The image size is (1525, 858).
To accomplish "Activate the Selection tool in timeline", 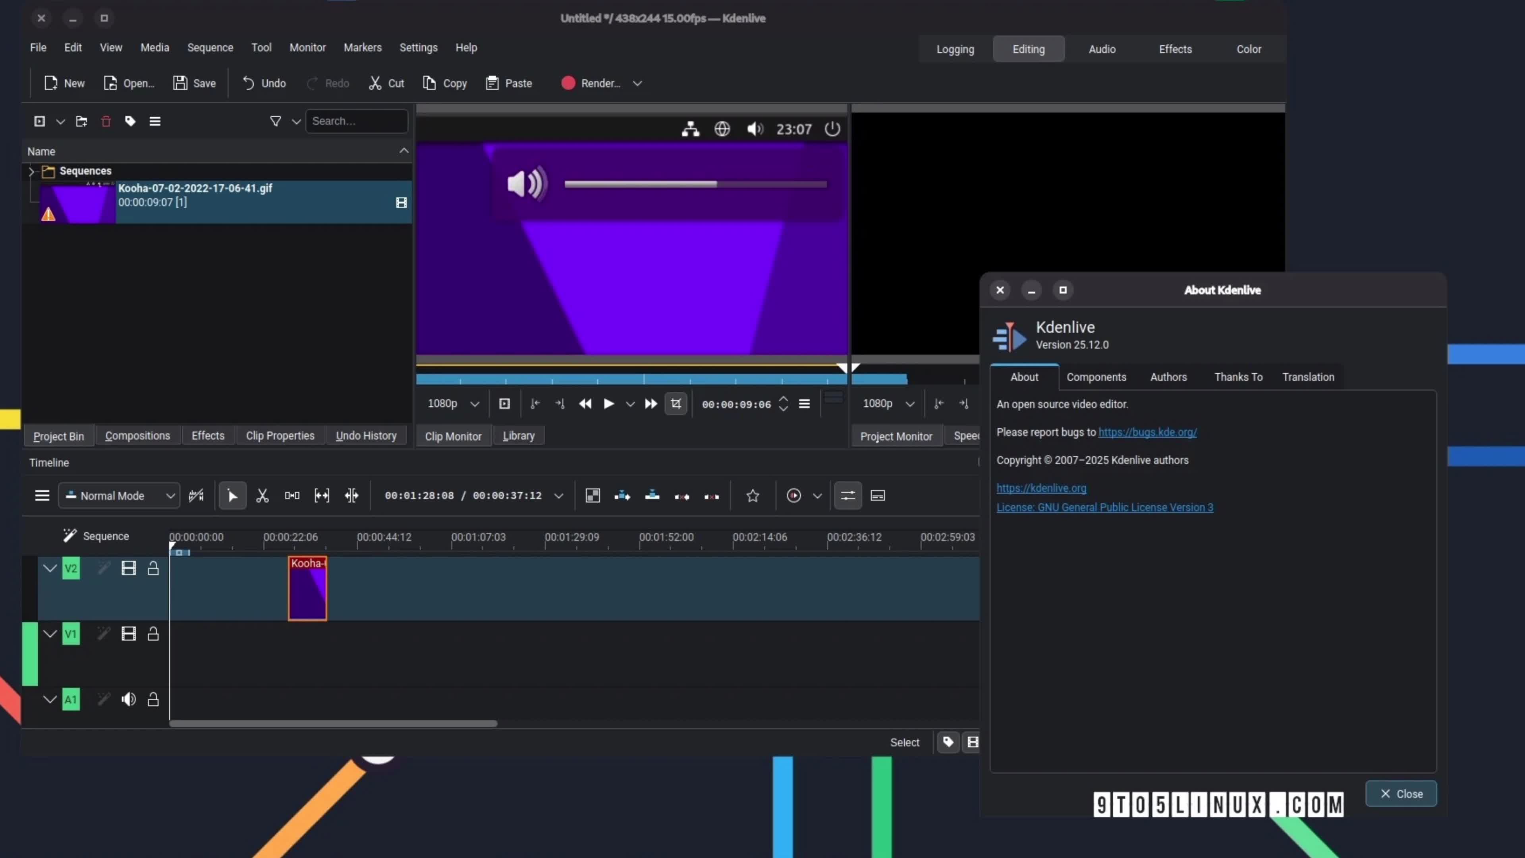I will pyautogui.click(x=233, y=496).
